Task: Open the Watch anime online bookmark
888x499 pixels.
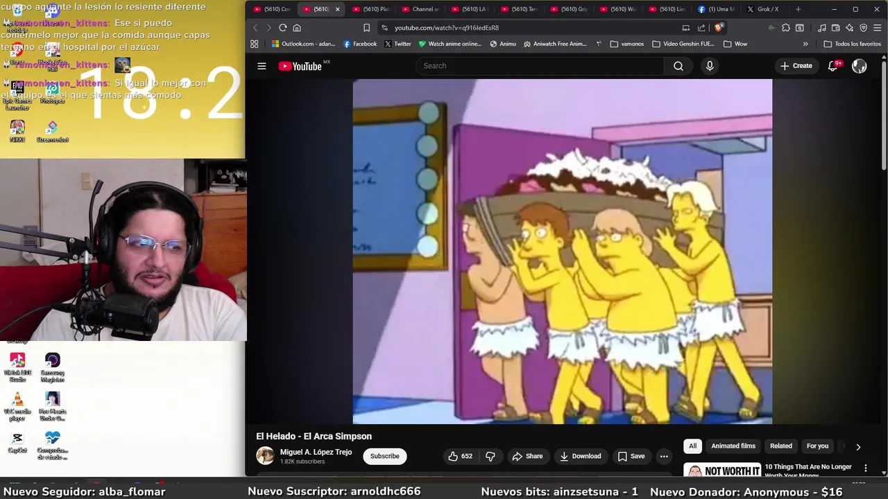Action: (x=450, y=44)
